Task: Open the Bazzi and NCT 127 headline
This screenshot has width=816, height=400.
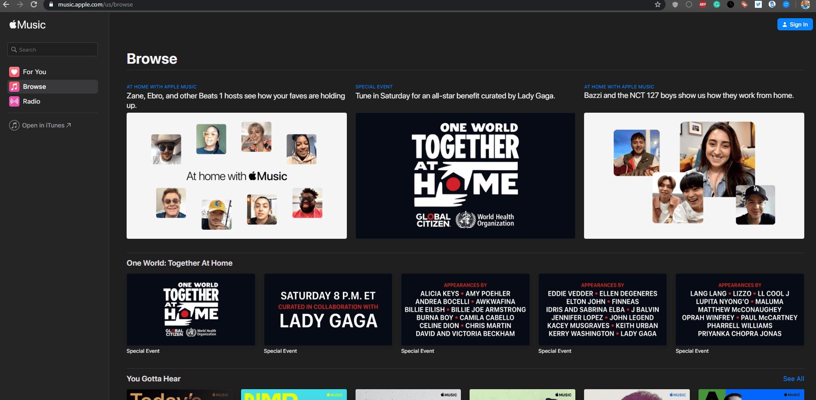Action: [689, 95]
